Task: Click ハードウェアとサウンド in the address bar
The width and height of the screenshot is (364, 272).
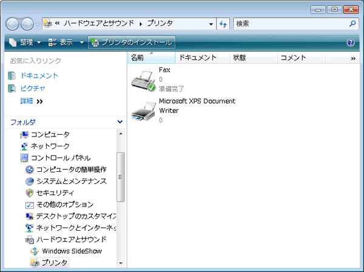Action: point(99,23)
